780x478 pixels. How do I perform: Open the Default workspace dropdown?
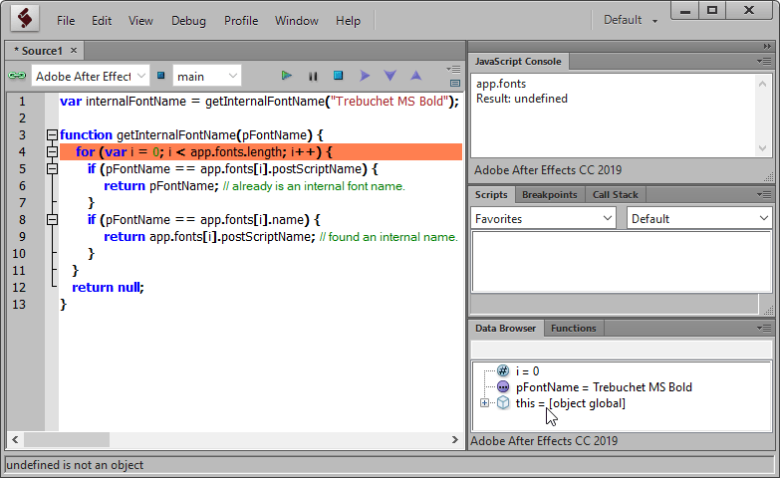631,20
